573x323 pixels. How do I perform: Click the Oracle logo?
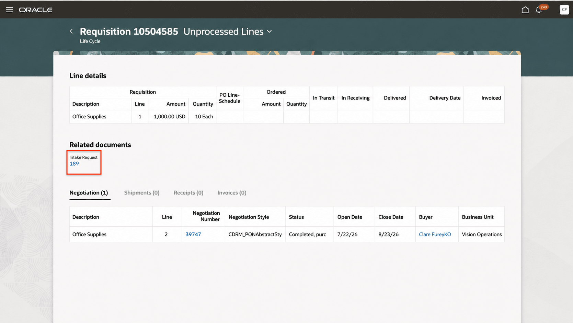[x=35, y=10]
